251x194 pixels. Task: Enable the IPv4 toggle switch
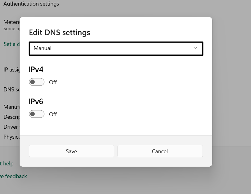(x=37, y=82)
